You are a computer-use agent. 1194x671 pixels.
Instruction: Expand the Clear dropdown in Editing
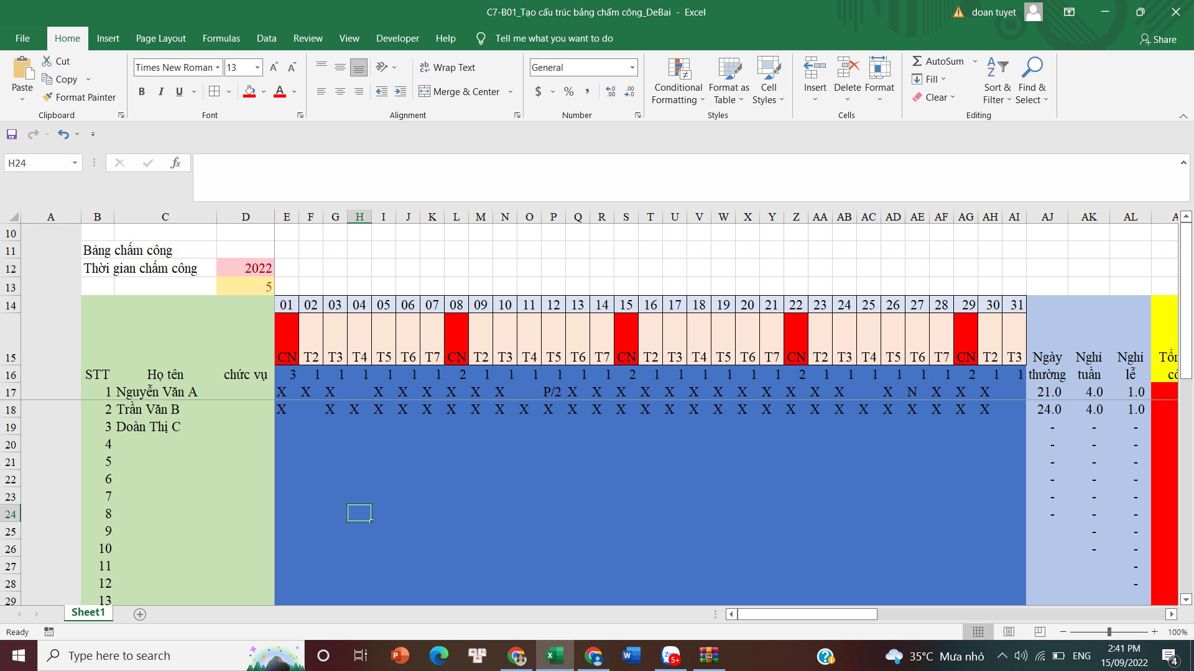(953, 97)
